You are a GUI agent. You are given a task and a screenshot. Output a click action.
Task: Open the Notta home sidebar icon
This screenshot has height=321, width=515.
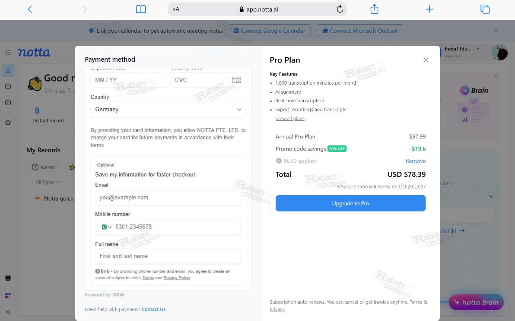pos(8,70)
